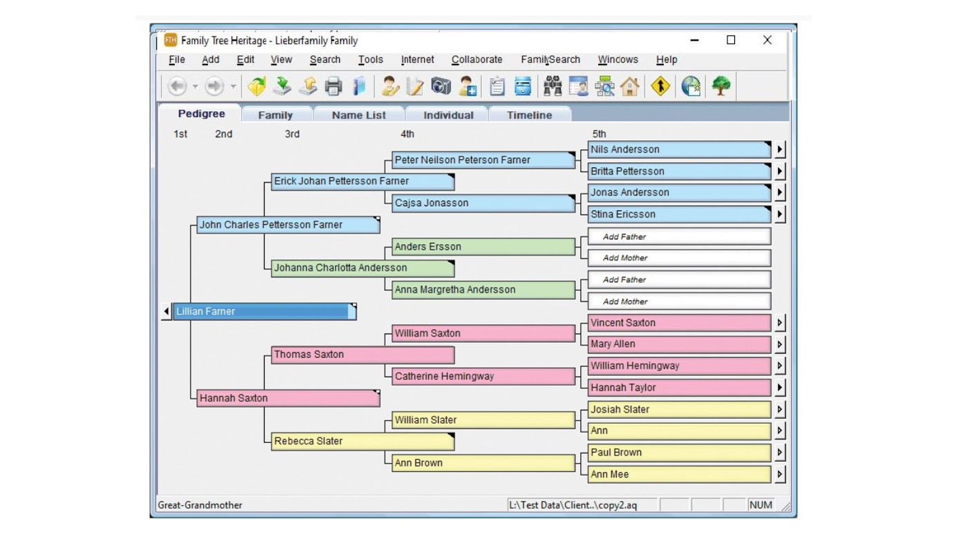
Task: Switch to the Timeline tab
Action: pos(530,115)
